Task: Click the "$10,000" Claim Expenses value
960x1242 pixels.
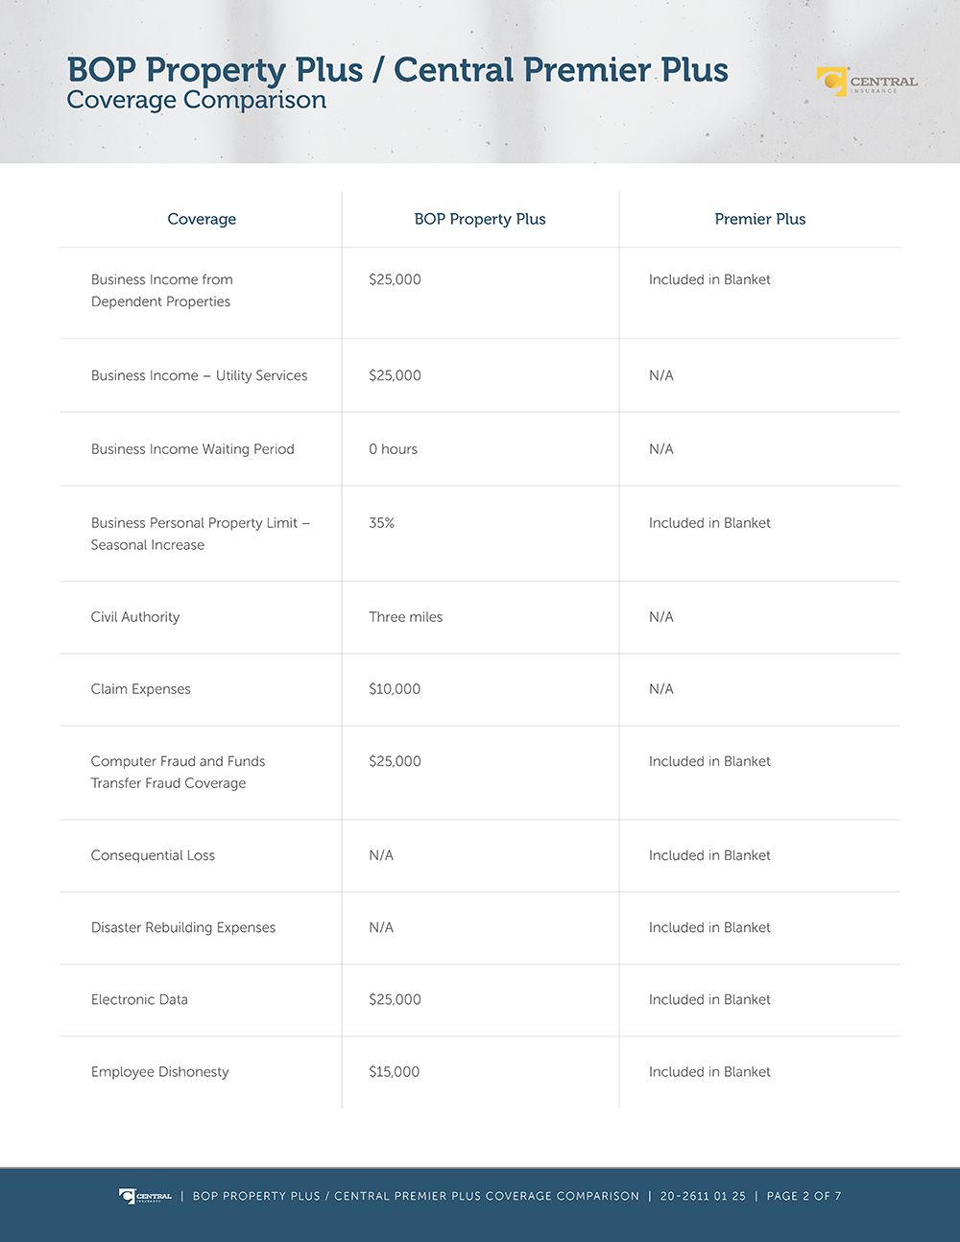Action: click(x=395, y=689)
